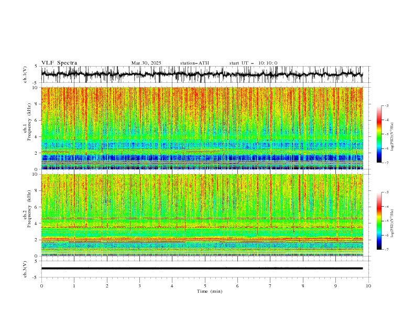Select the ch.2 "Frequency (kHz)" axis label
The height and width of the screenshot is (321, 415).
point(29,208)
